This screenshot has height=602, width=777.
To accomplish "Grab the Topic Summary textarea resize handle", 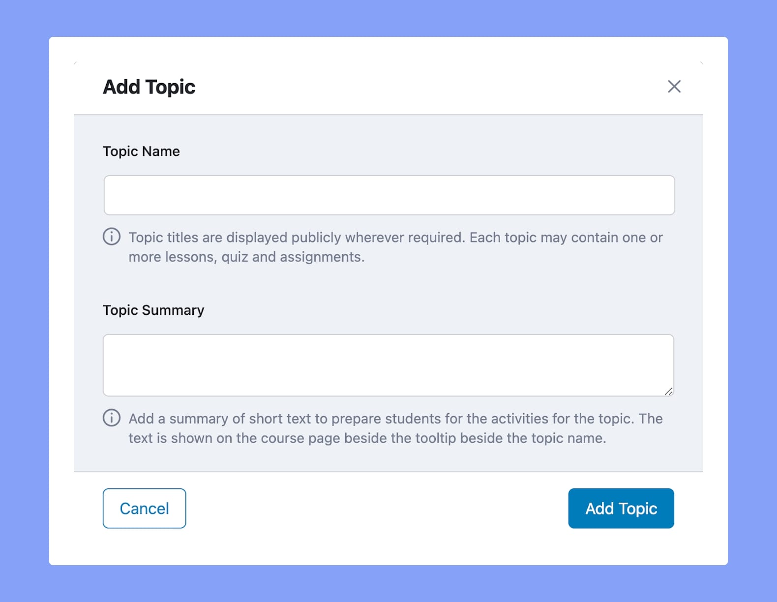I will pyautogui.click(x=669, y=391).
